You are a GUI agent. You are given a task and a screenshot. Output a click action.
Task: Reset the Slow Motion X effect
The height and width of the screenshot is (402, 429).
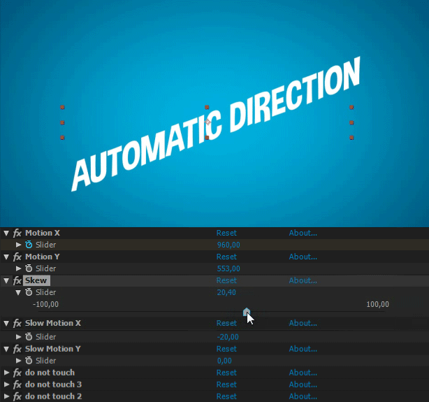[226, 324]
